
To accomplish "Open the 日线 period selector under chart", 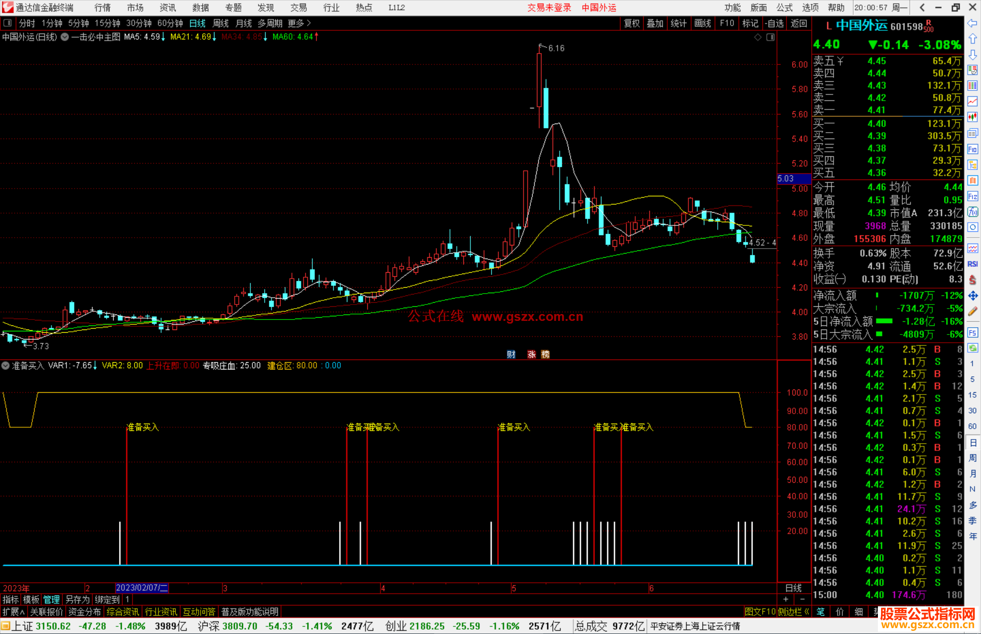I will (x=793, y=588).
